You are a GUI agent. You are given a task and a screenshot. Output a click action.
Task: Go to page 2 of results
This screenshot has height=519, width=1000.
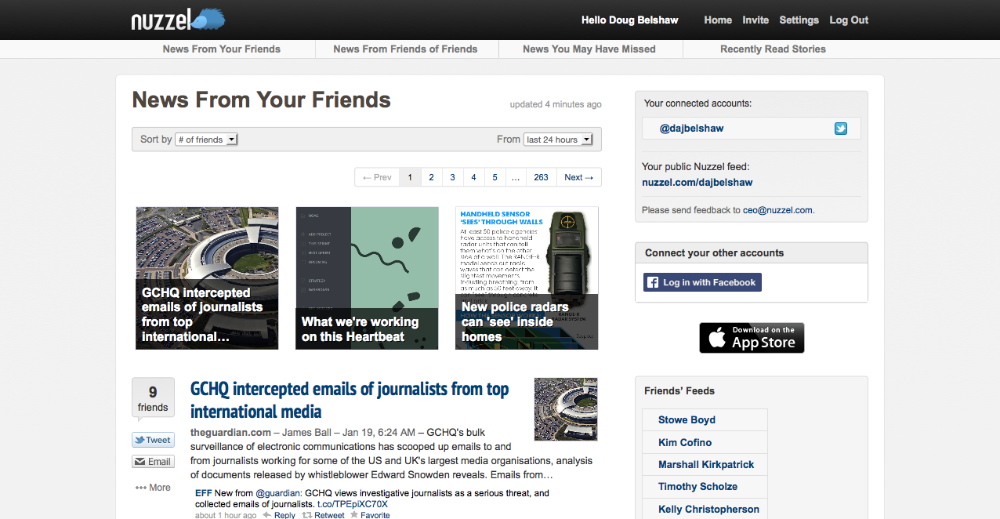tap(431, 177)
